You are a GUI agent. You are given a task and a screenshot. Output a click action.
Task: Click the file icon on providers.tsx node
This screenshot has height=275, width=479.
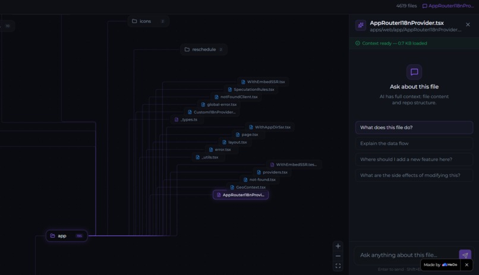click(259, 172)
